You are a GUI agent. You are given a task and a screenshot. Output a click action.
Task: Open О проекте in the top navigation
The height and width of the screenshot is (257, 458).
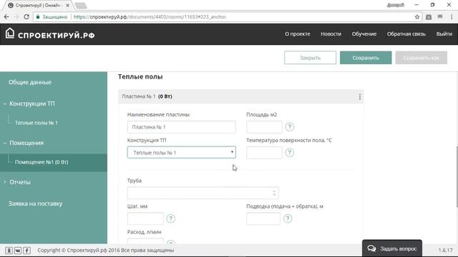point(298,34)
